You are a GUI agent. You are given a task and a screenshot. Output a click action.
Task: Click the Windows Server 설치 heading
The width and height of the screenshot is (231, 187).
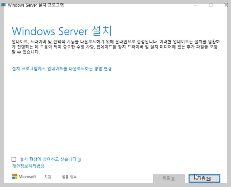pyautogui.click(x=62, y=31)
